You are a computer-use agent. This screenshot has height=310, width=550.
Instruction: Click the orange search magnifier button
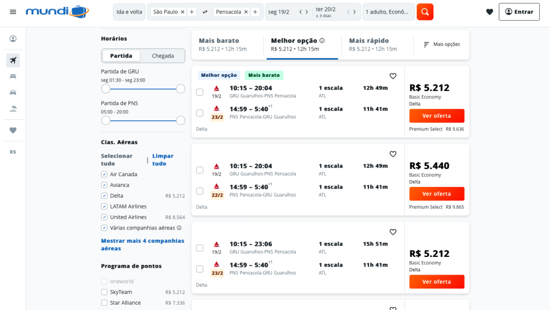click(x=425, y=12)
